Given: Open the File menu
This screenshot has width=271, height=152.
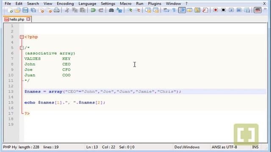Looking at the screenshot, I should (x=8, y=3).
